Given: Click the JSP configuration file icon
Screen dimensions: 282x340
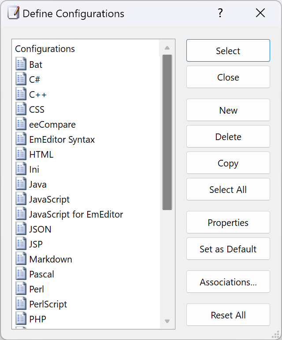Looking at the screenshot, I should tap(21, 244).
